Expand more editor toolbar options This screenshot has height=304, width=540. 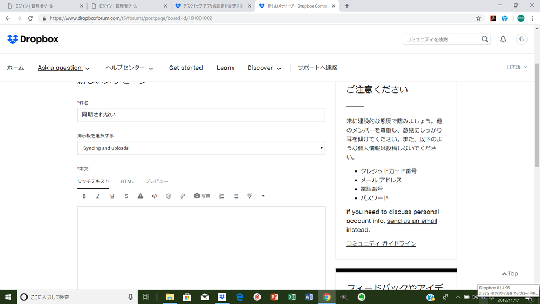pyautogui.click(x=263, y=196)
